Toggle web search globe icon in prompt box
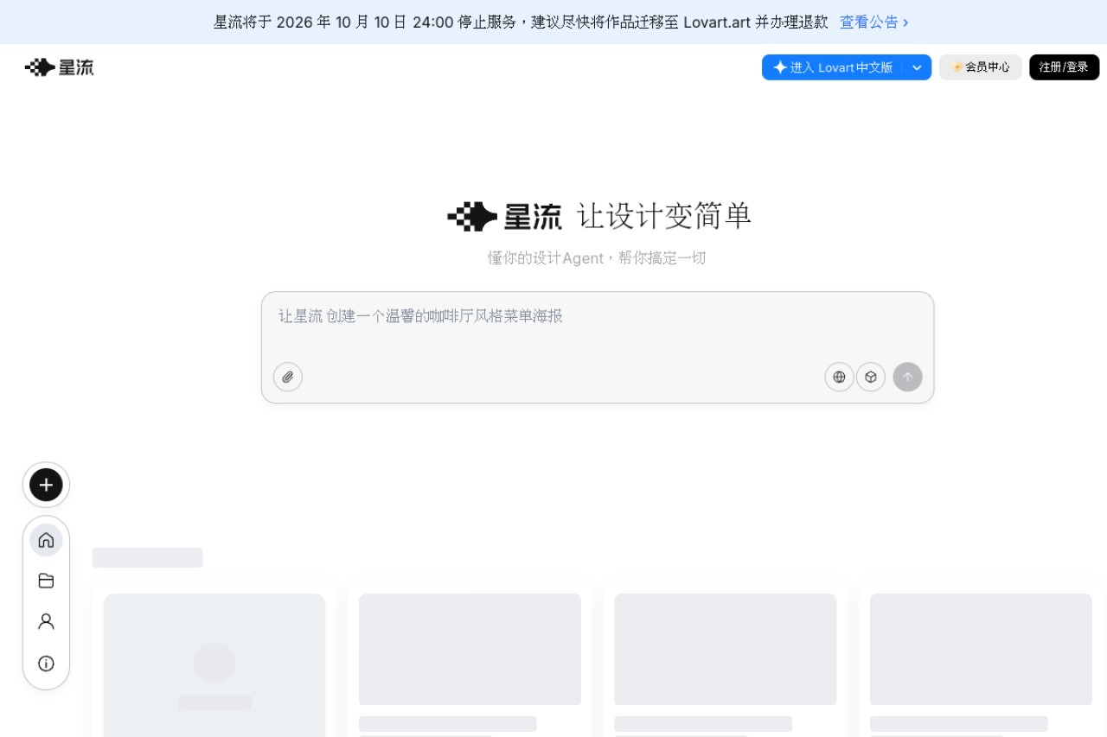The image size is (1107, 737). [x=839, y=377]
